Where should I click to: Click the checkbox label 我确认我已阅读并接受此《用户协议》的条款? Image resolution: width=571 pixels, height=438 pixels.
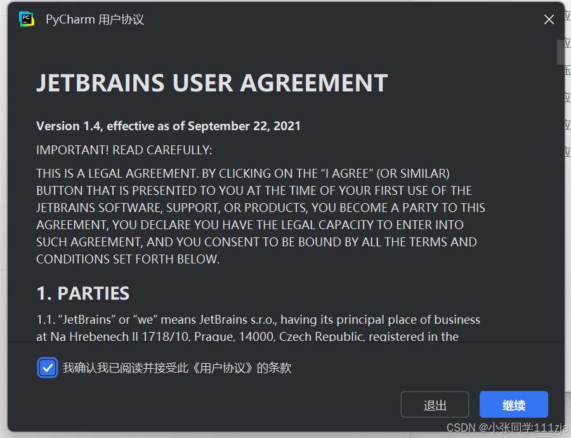coord(177,368)
